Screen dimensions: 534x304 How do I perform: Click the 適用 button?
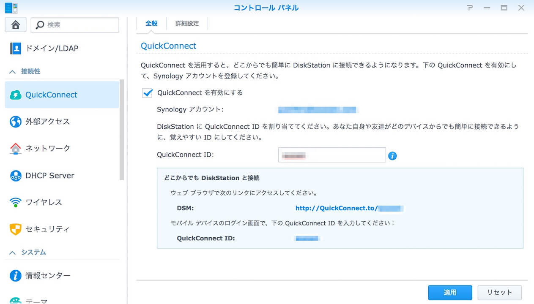(450, 292)
